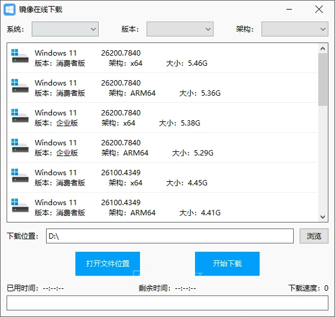The image size is (335, 317).
Task: Click the 打开文件位置 button
Action: pyautogui.click(x=108, y=264)
